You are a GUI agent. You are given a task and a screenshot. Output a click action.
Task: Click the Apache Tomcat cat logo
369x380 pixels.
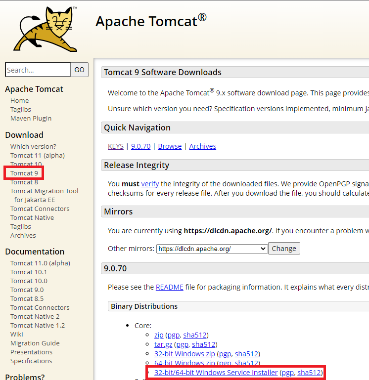(46, 29)
